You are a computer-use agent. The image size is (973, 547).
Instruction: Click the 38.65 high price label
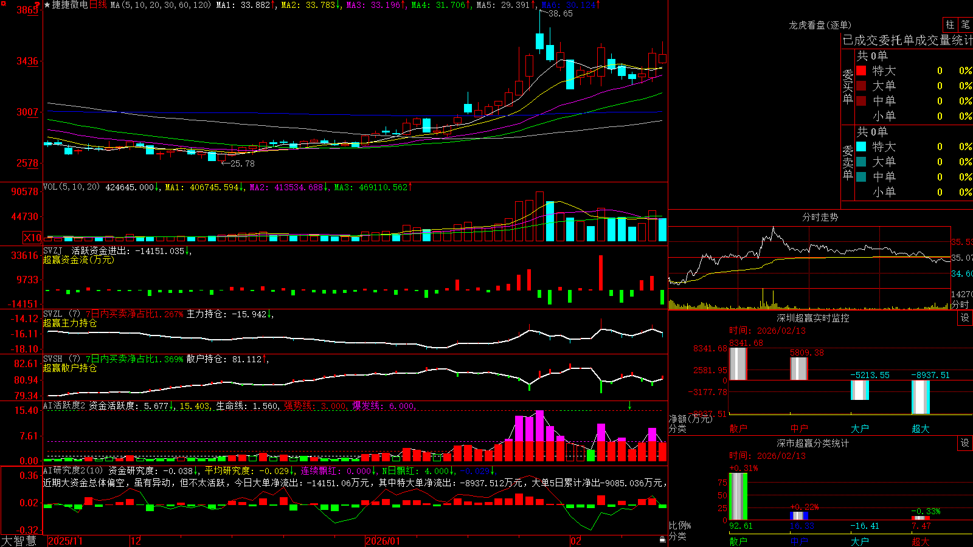(560, 13)
